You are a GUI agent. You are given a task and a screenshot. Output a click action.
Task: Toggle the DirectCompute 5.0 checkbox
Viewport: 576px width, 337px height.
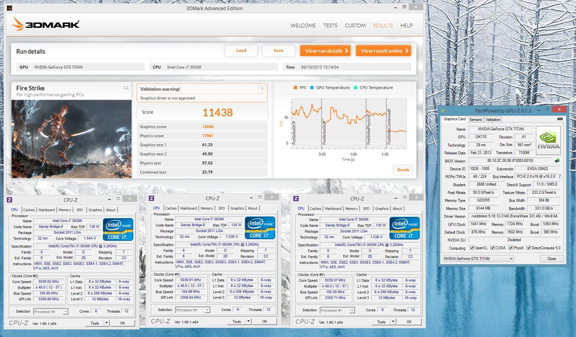coord(528,248)
